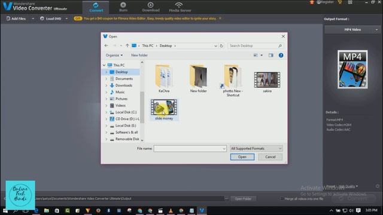Screen dimensions: 383x215
Task: Open the view options dropdown arrow
Action: (262, 56)
